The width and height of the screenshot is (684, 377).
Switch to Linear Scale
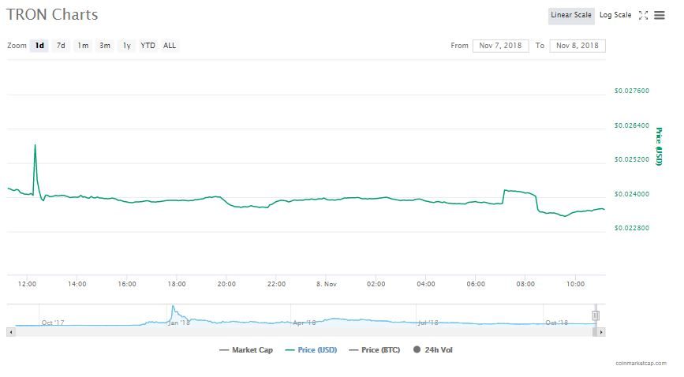pos(571,15)
